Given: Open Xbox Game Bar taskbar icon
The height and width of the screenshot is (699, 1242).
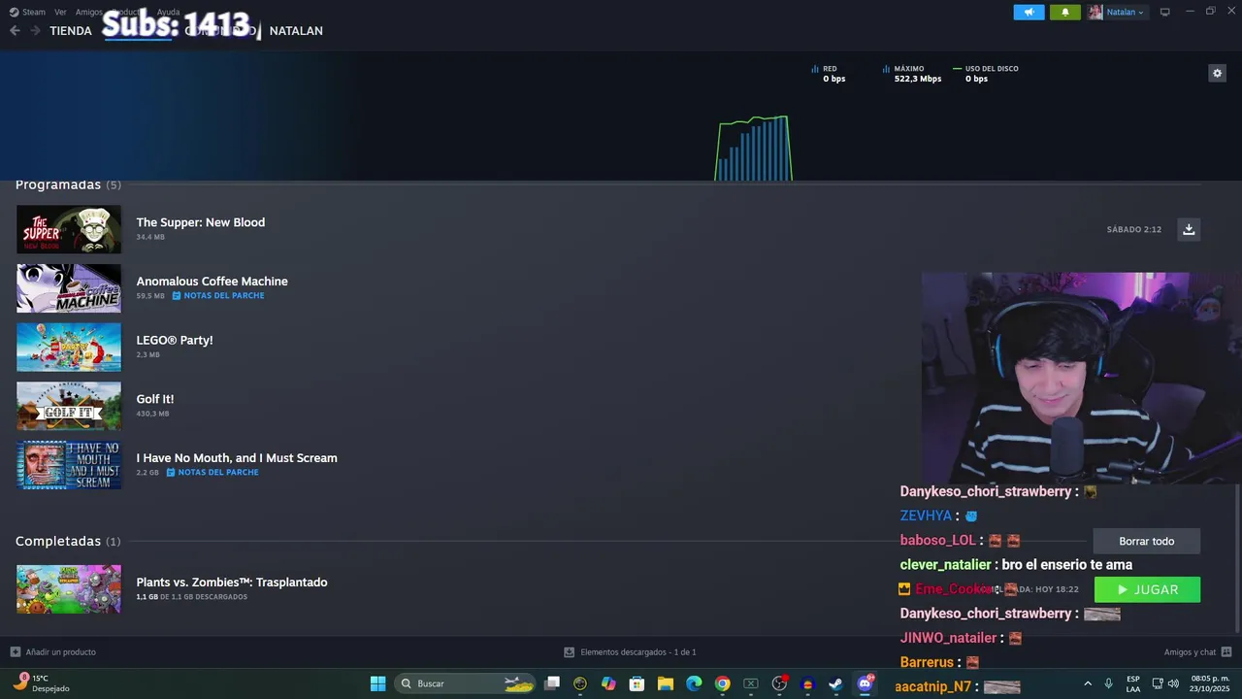Looking at the screenshot, I should tap(750, 683).
